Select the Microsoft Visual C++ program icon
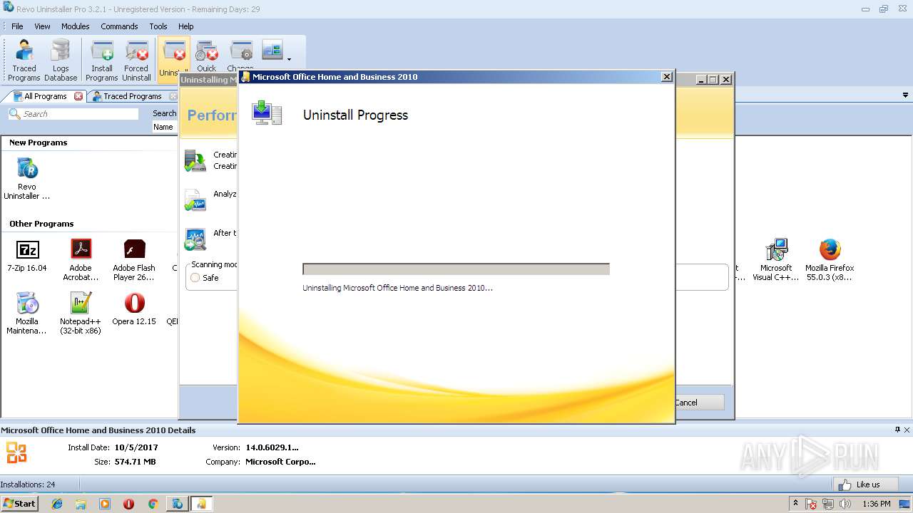The image size is (913, 513). click(x=776, y=260)
